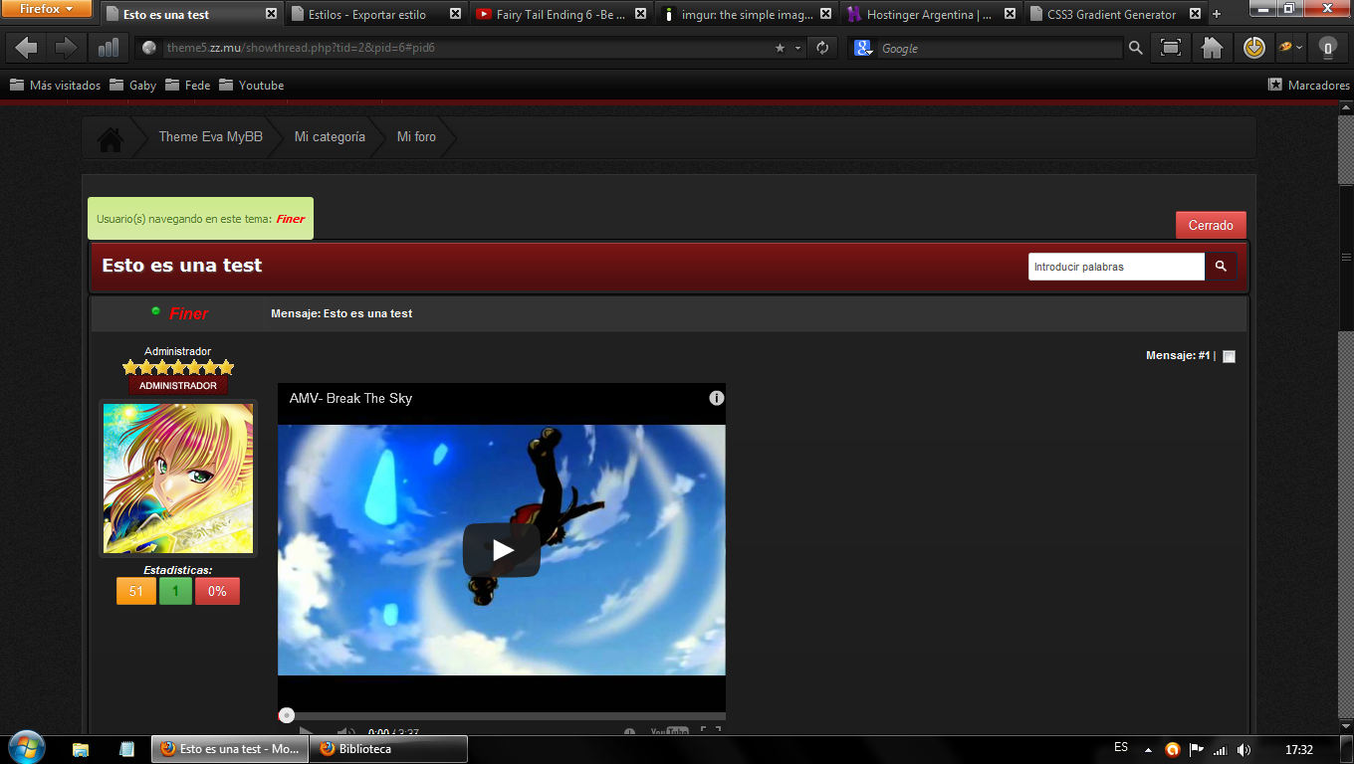Open the Firefox application menu button
1354x764 pixels.
(x=47, y=9)
